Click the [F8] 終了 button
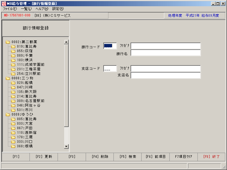The image size is (227, 170). [211, 157]
